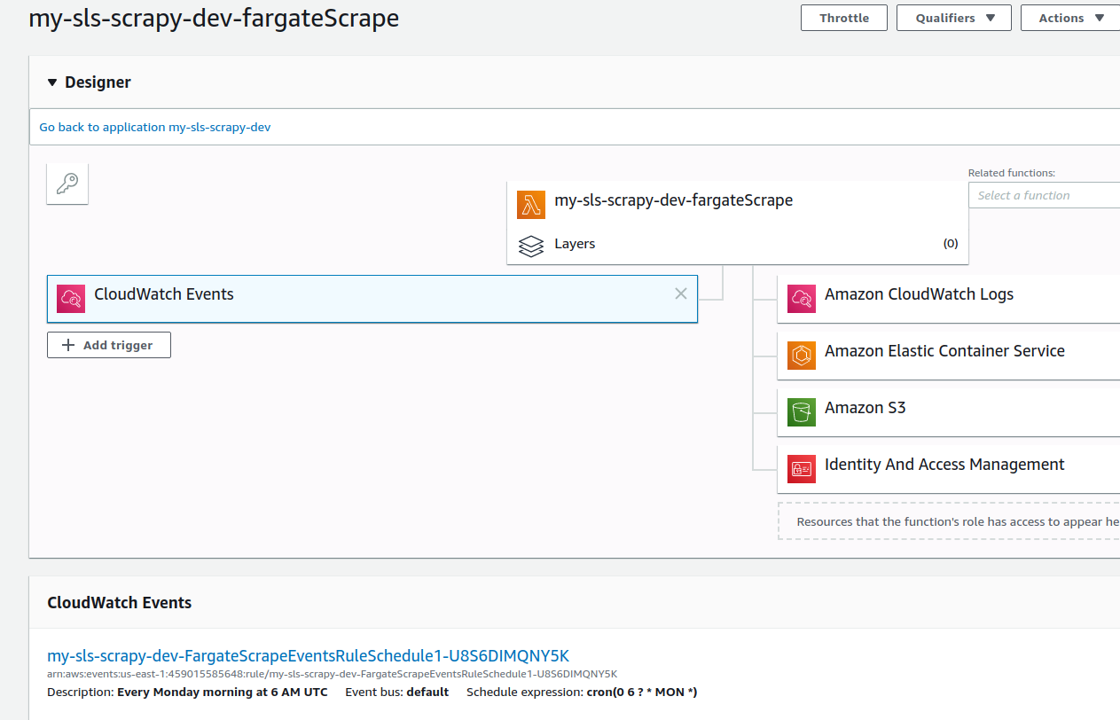This screenshot has width=1120, height=720.
Task: Collapse the Designer section
Action: 52,82
